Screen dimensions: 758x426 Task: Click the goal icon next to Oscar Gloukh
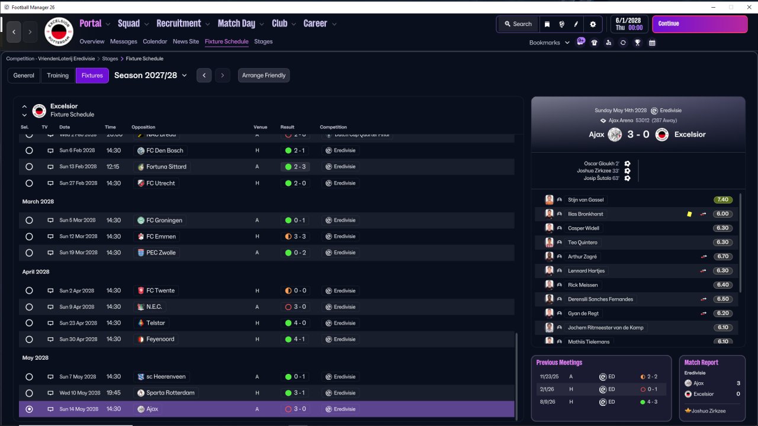click(627, 164)
